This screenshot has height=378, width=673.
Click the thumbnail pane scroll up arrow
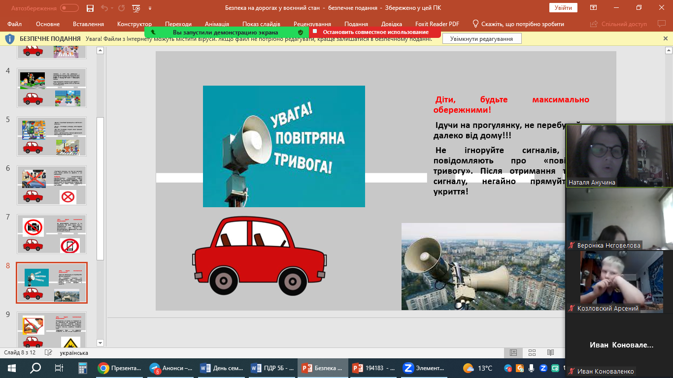click(101, 50)
